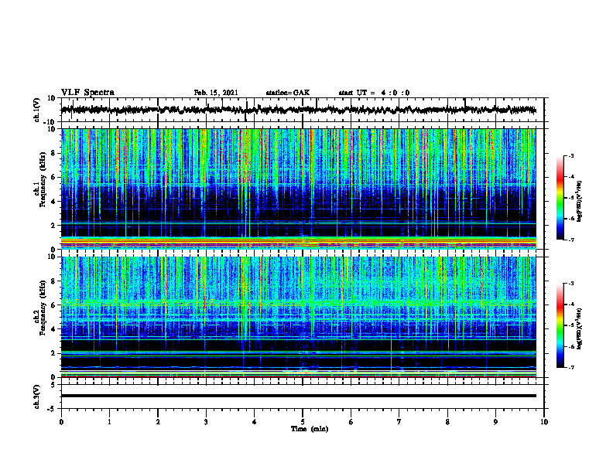Screen dimensions: 613x473
Task: Click inside the ch.2 spectrogram panel
Action: click(298, 317)
